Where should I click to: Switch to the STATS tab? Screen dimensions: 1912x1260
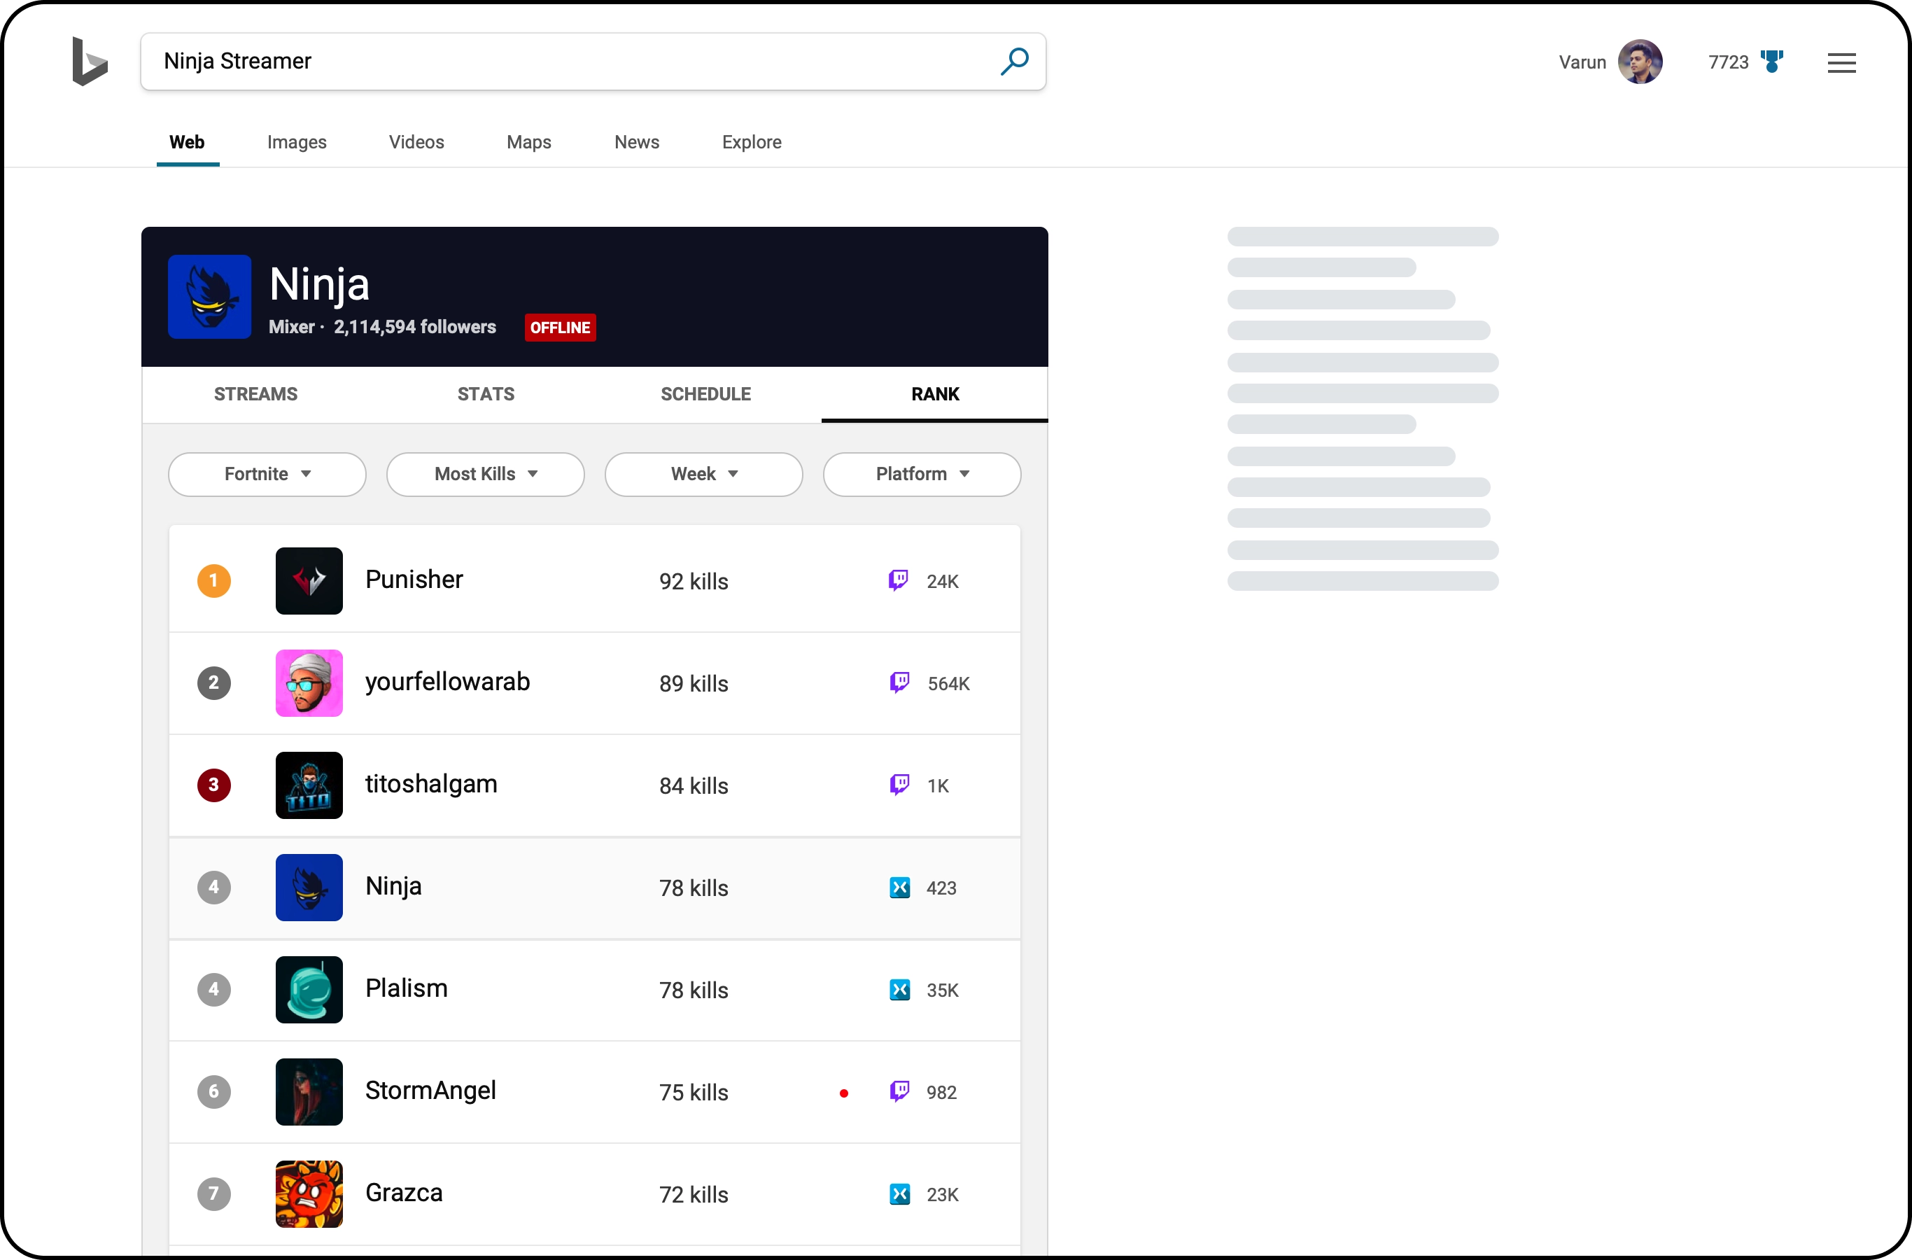point(486,395)
